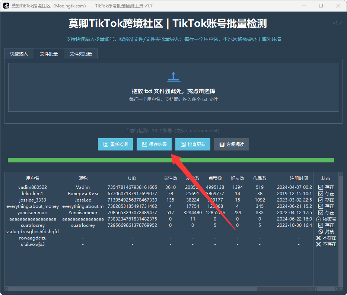The image size is (347, 295).
Task: Click the 存在 check icon for yannisammarr
Action: coord(321,213)
